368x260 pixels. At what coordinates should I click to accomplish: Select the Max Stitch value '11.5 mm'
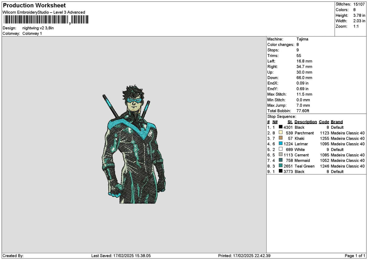tap(304, 94)
